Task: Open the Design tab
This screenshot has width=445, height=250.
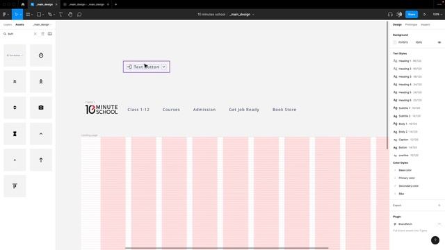Action: coord(397,25)
